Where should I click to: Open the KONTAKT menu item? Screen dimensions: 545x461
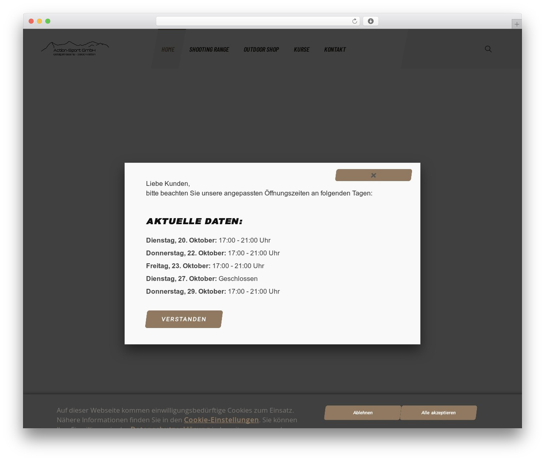point(335,49)
